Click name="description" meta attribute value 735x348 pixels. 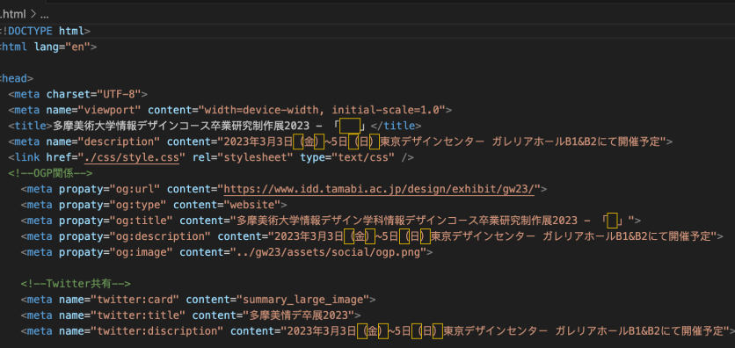(x=119, y=141)
